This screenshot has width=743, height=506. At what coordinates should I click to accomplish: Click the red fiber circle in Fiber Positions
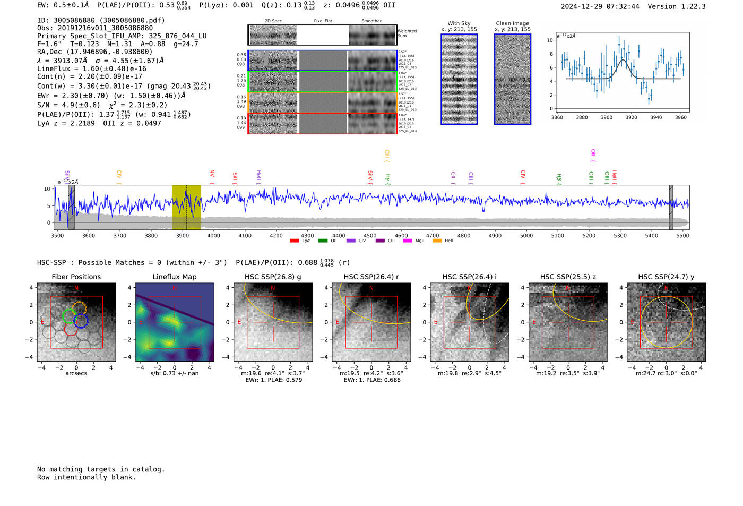[71, 329]
